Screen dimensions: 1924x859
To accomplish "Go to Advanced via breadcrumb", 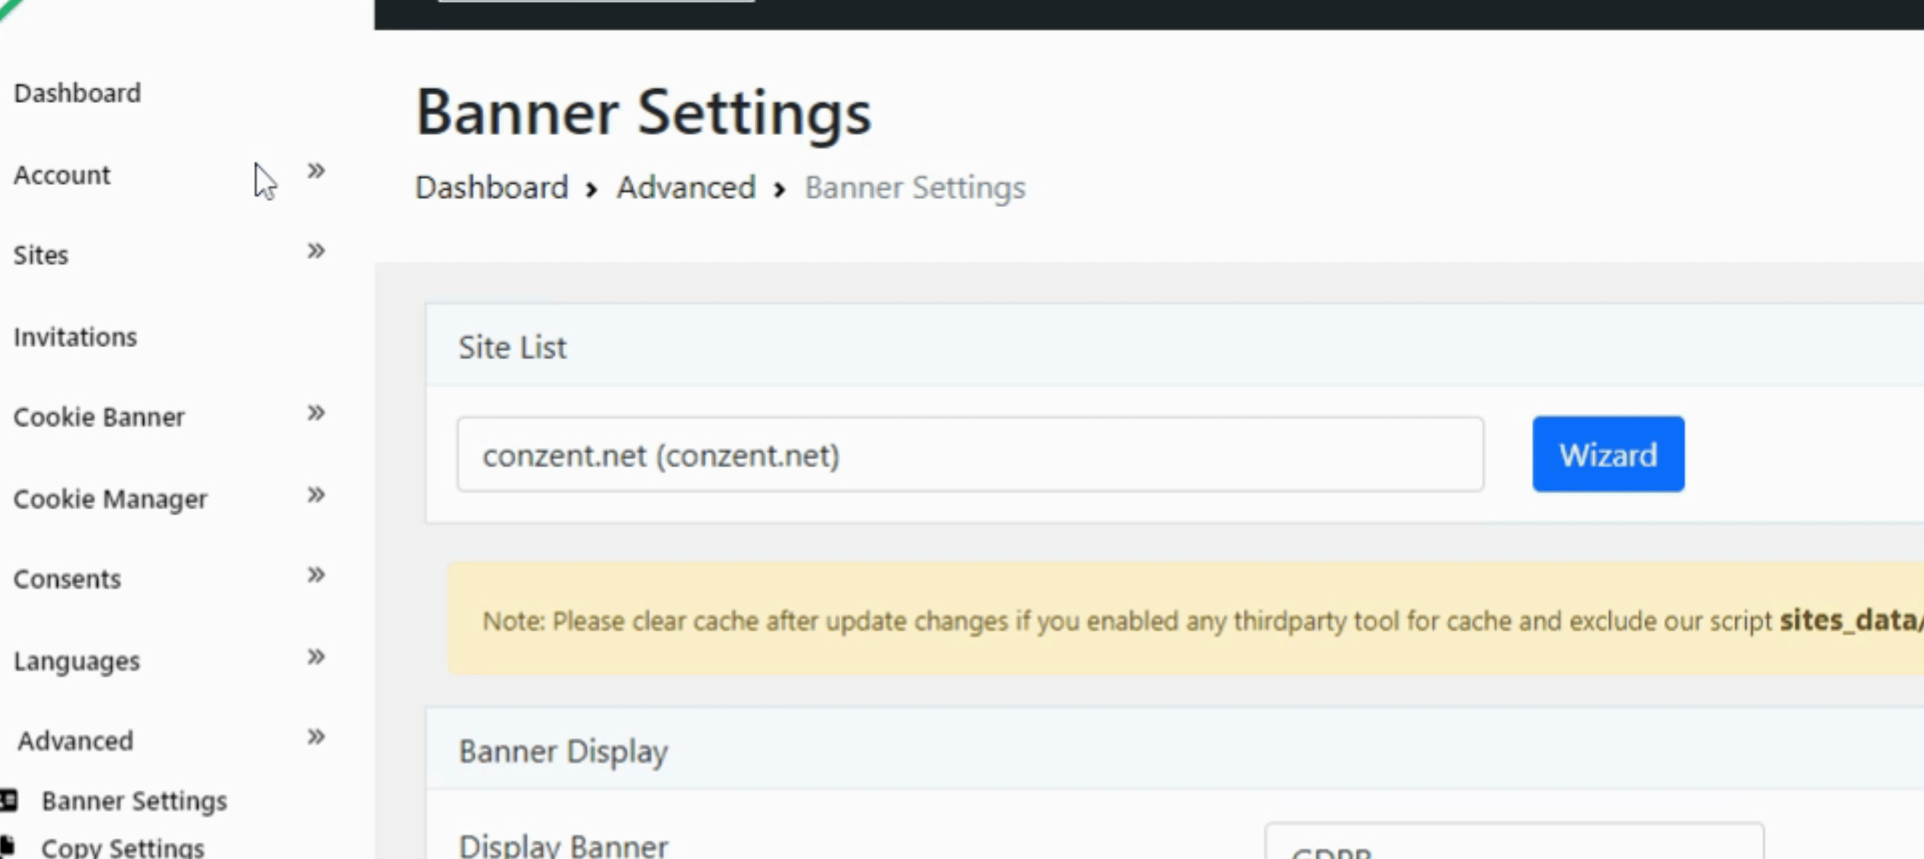I will (x=686, y=187).
